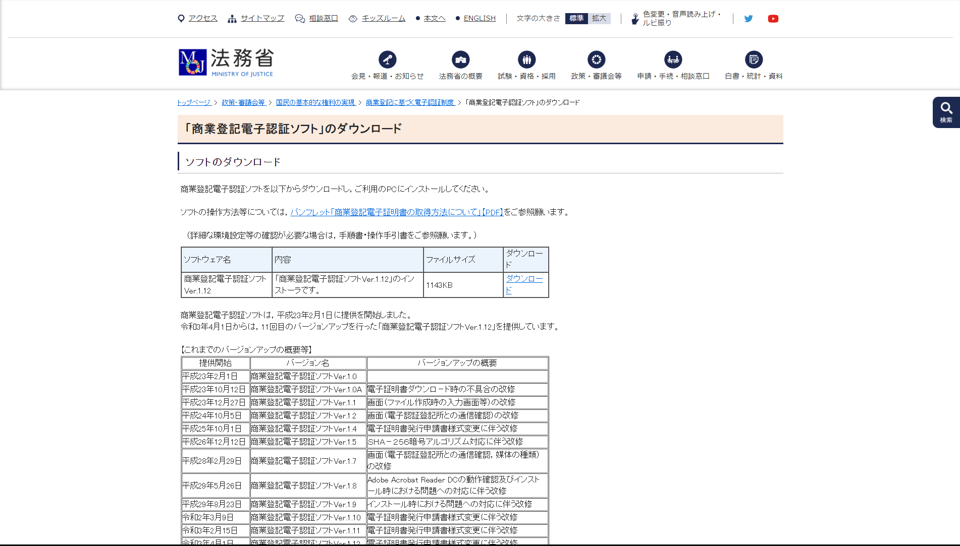The height and width of the screenshot is (546, 960).
Task: Click the Ministry of Justice logo
Action: click(x=226, y=63)
